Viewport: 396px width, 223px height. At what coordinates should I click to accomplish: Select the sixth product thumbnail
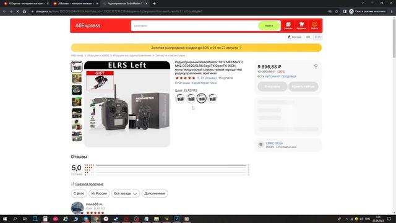(77, 125)
